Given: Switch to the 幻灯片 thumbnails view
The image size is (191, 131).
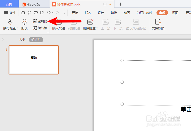Looking at the screenshot, I should (36, 40).
